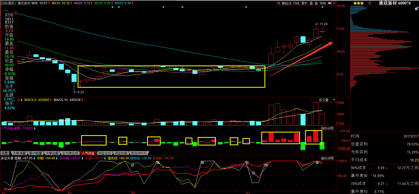419x194 pixels.
Task: Click the small icon below stock code 600076
Action: (416, 9)
